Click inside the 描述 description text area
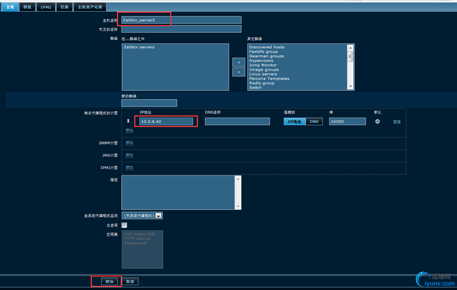The height and width of the screenshot is (290, 457). tap(178, 192)
